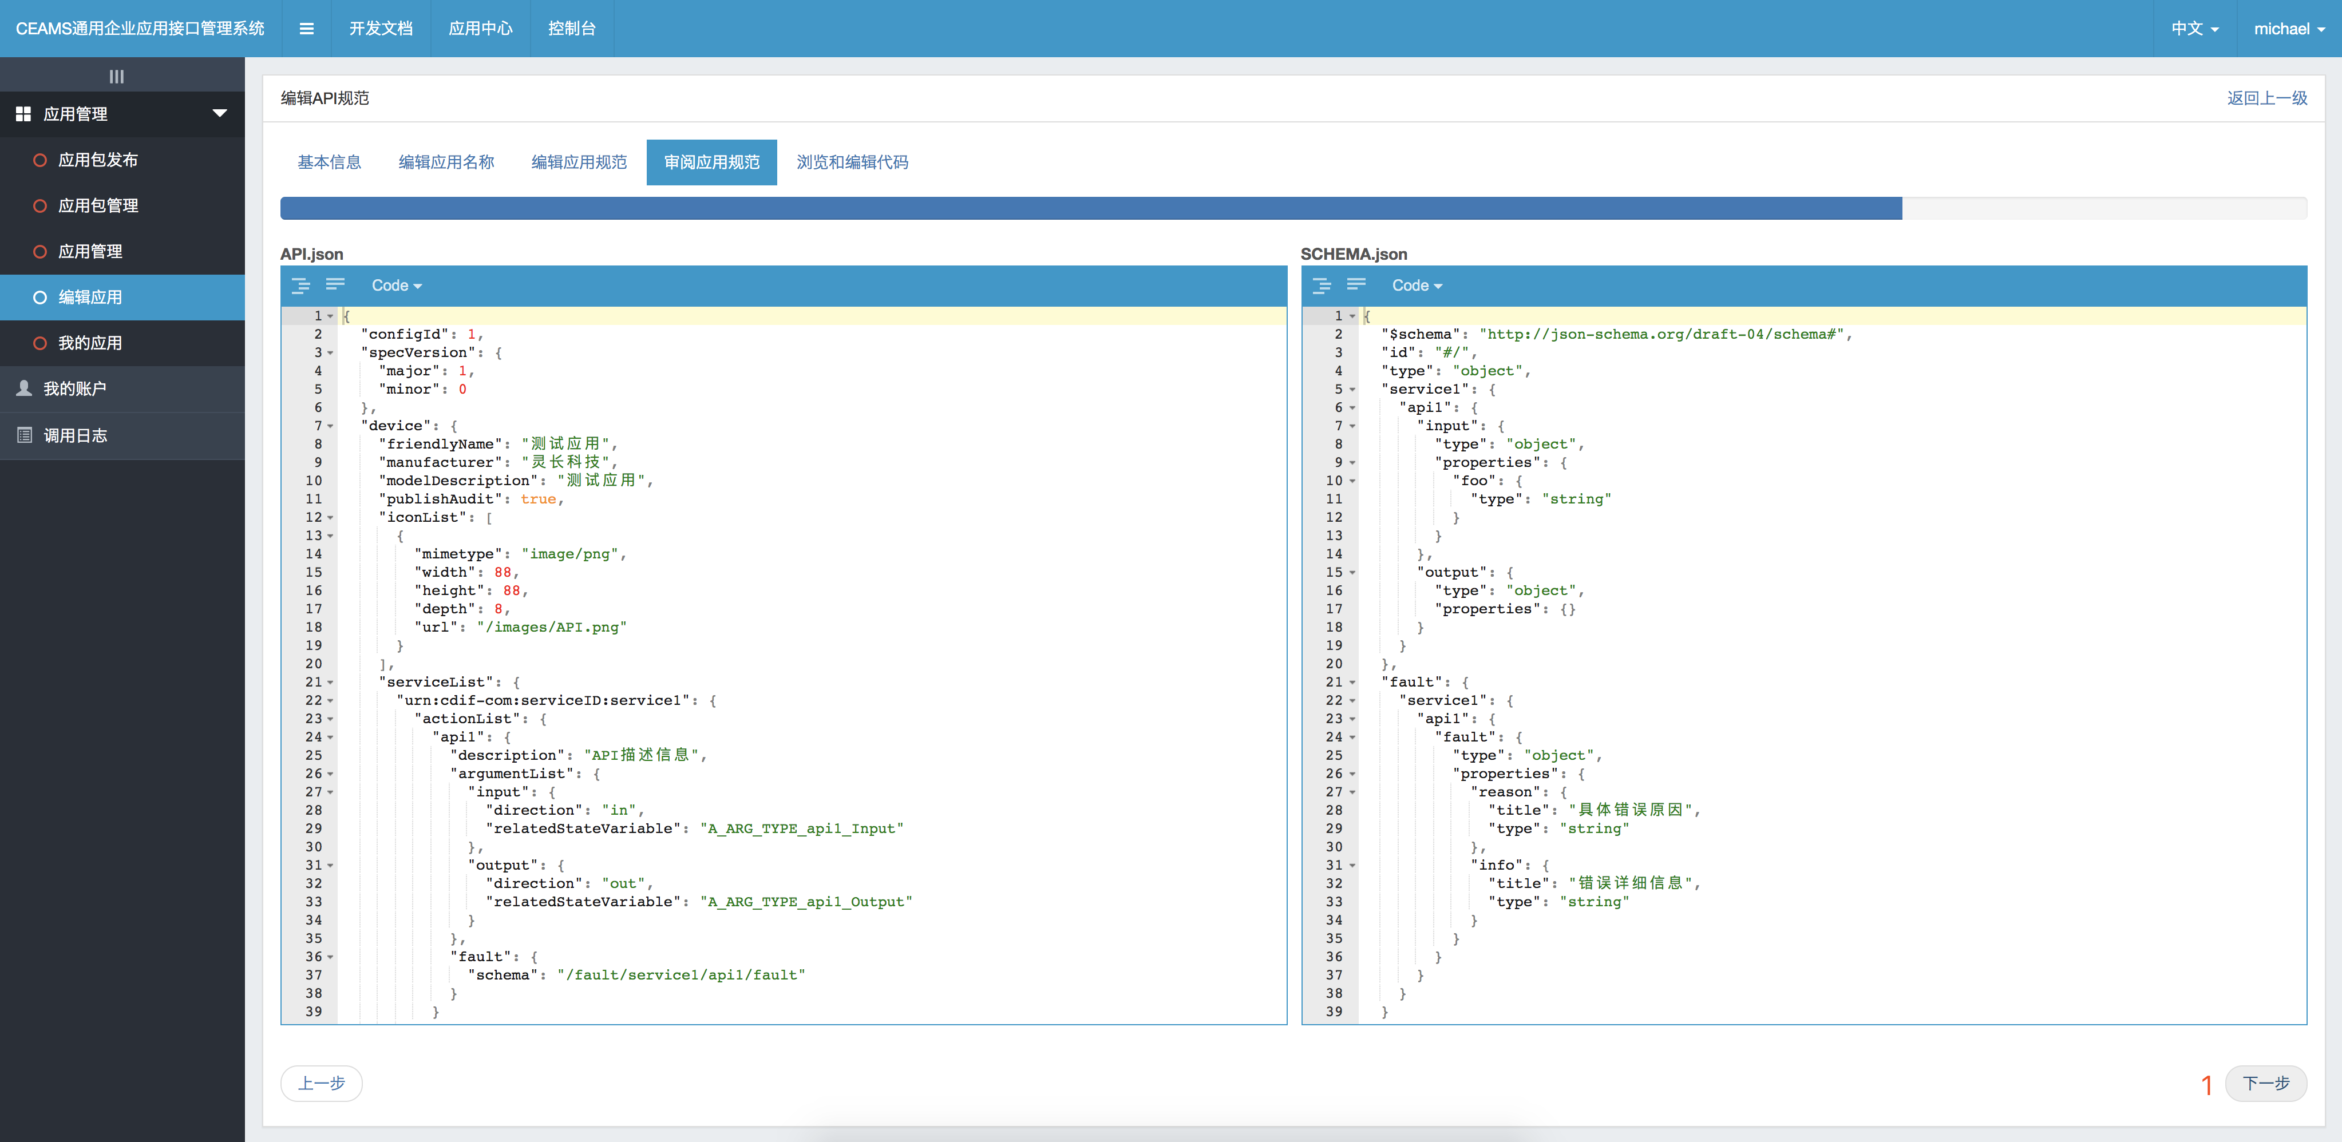Open the michael user dropdown
The width and height of the screenshot is (2342, 1142).
(x=2289, y=29)
